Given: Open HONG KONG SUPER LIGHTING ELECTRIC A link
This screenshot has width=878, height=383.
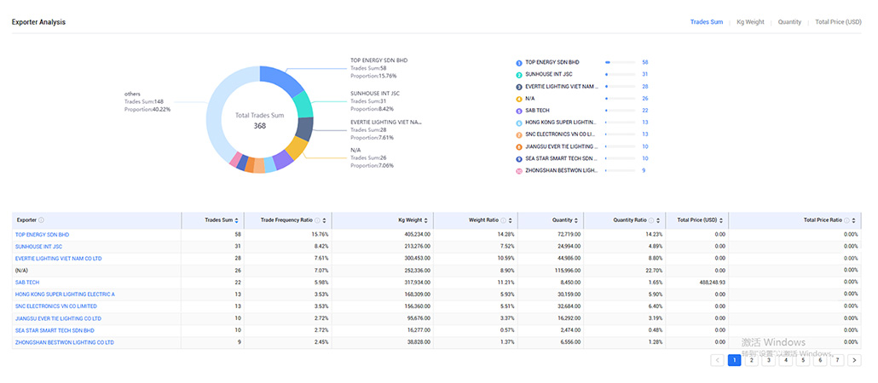Looking at the screenshot, I should point(65,294).
